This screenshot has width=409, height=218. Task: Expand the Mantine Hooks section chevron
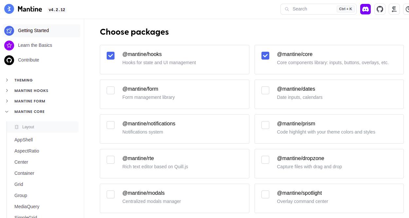tap(7, 91)
